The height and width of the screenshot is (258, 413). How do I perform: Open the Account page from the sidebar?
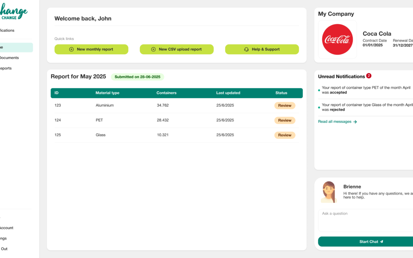click(7, 228)
